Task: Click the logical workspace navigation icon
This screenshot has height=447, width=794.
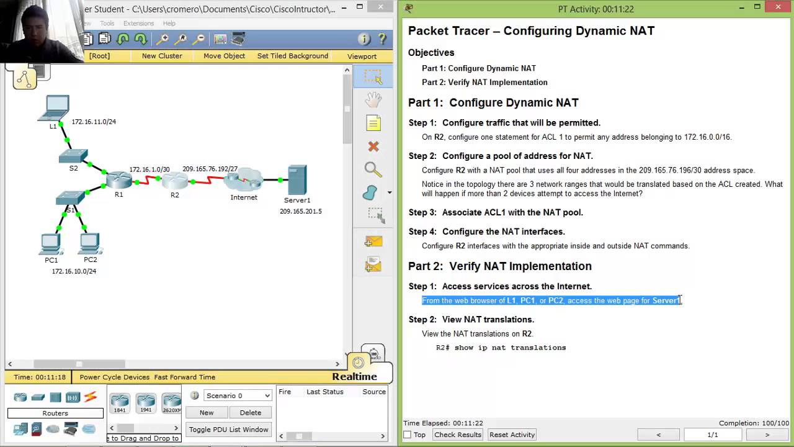Action: point(24,78)
